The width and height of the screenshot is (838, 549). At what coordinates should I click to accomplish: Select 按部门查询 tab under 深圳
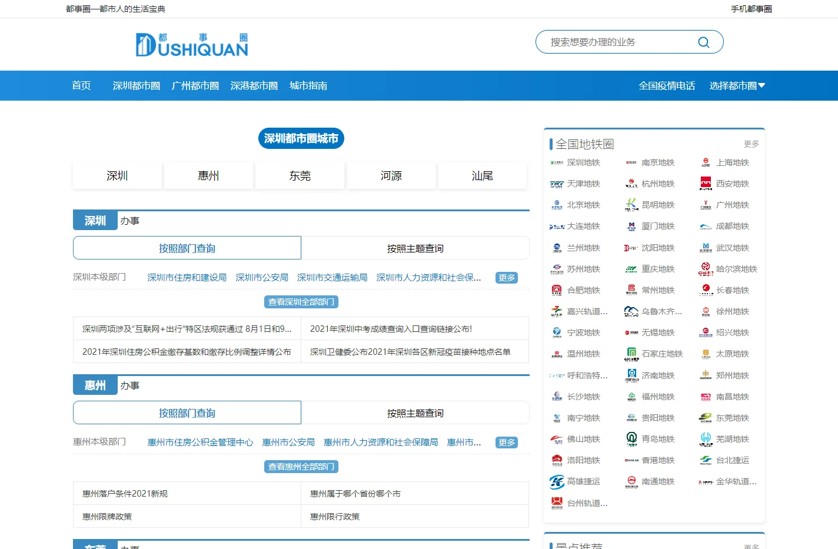point(187,248)
